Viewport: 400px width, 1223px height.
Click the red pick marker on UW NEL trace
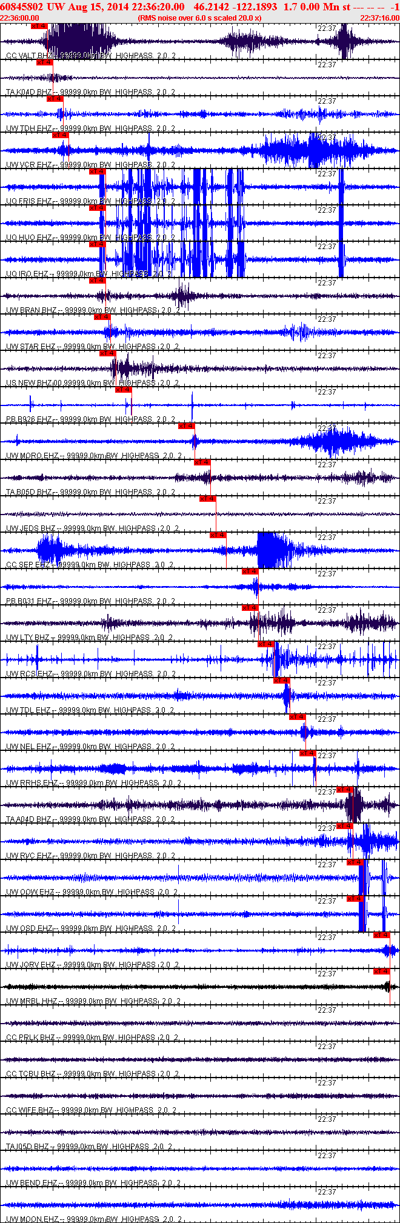[x=298, y=717]
